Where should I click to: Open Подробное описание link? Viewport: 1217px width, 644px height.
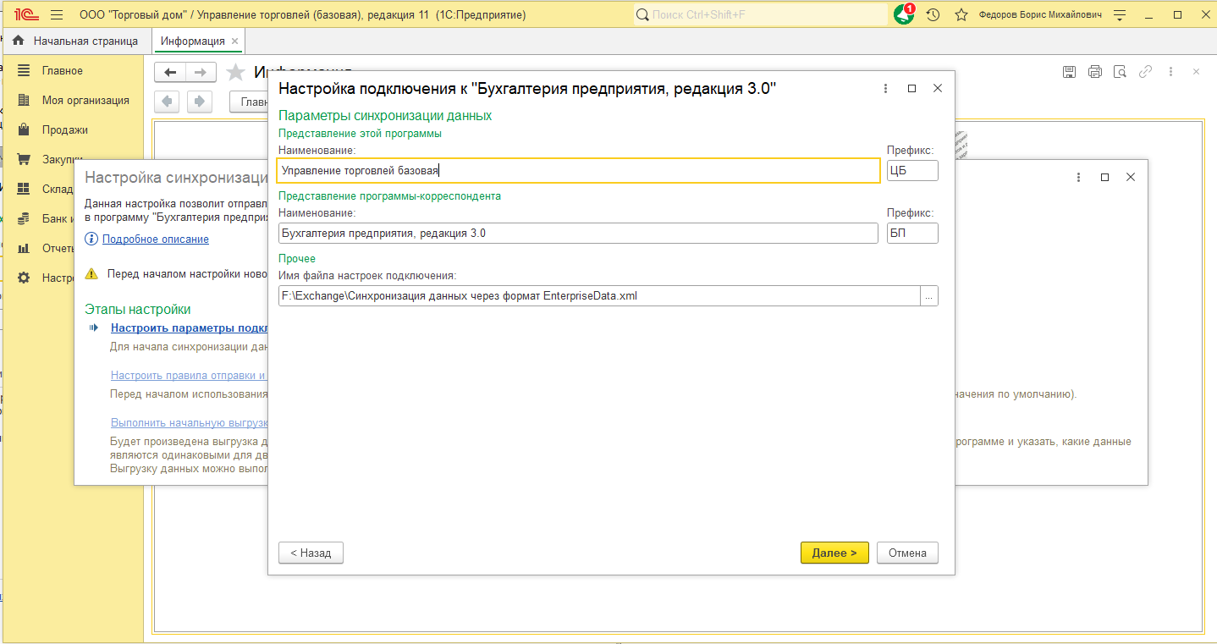(156, 239)
